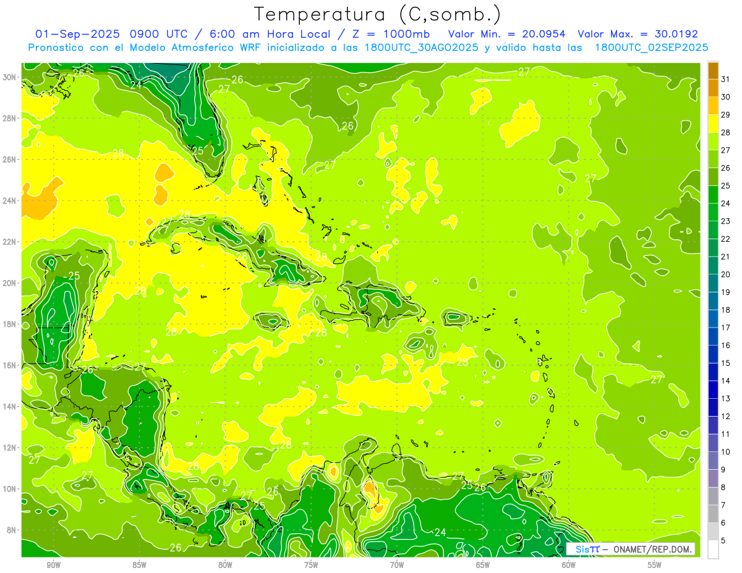Click the color scale label 20
The image size is (742, 573).
coord(726,274)
